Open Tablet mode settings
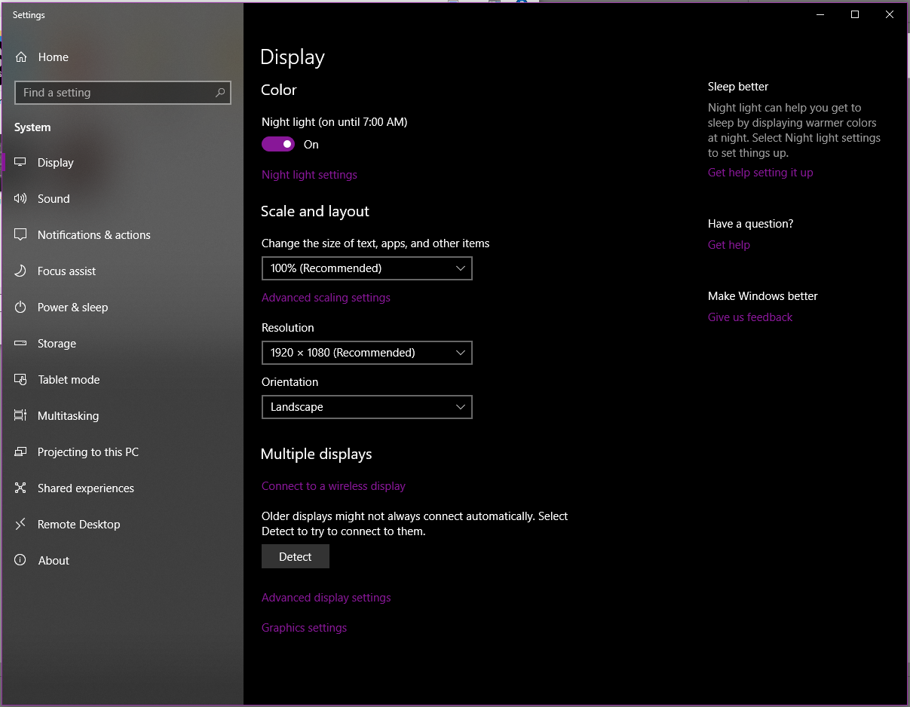 tap(20, 379)
